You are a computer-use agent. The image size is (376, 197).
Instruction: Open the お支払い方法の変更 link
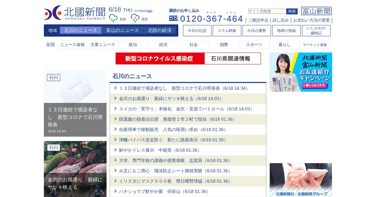point(311,20)
